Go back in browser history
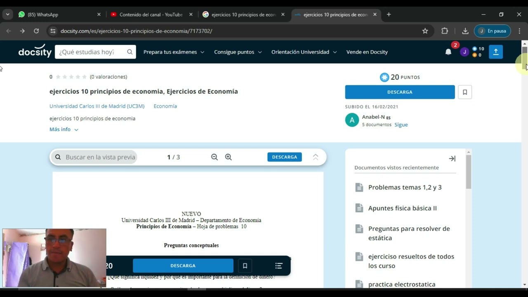The height and width of the screenshot is (297, 528). [x=9, y=31]
